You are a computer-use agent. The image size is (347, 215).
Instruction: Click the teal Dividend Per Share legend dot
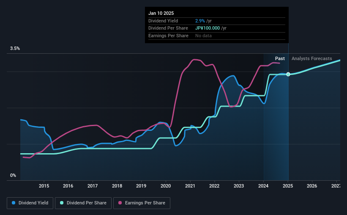(x=62, y=203)
